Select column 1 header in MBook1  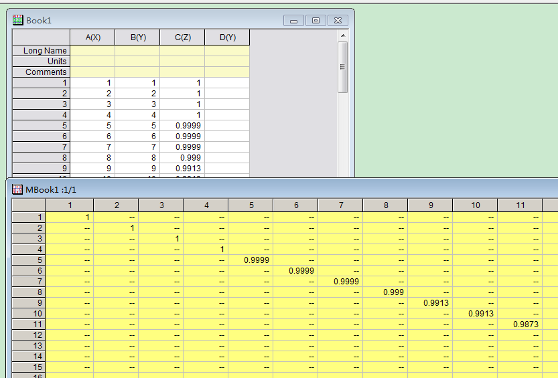pyautogui.click(x=70, y=205)
